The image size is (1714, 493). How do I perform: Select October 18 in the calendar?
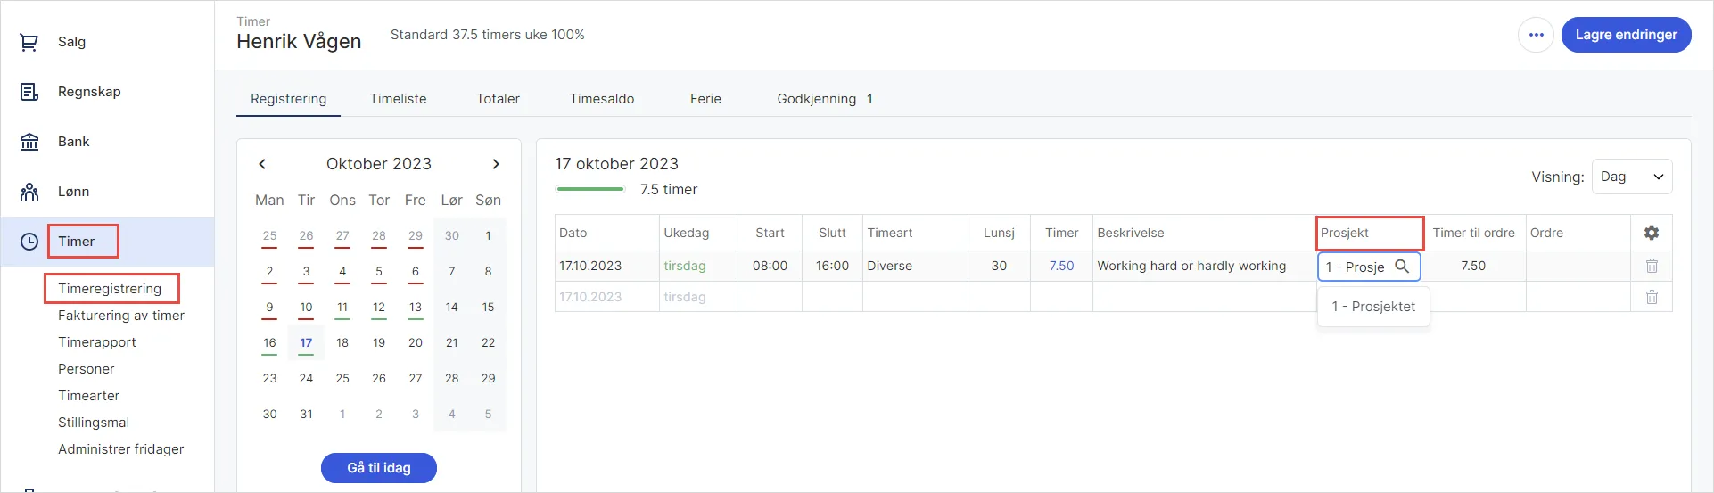tap(342, 343)
